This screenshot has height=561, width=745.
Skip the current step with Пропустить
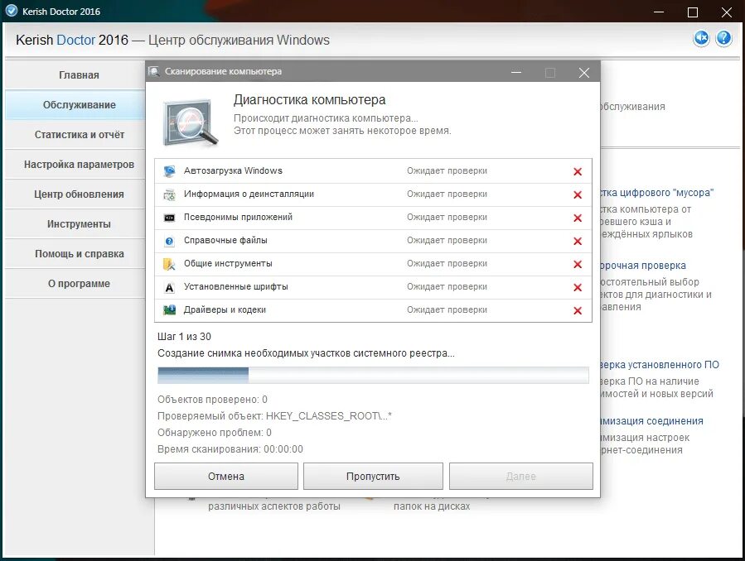373,476
